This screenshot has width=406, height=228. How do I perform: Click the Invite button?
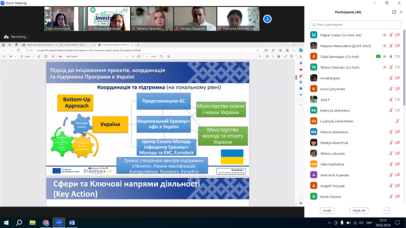[327, 211]
